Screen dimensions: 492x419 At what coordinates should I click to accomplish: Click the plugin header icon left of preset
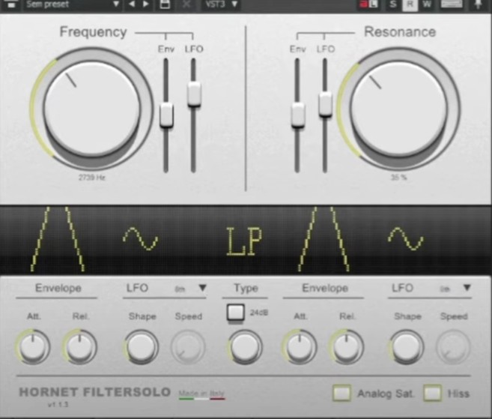11,4
